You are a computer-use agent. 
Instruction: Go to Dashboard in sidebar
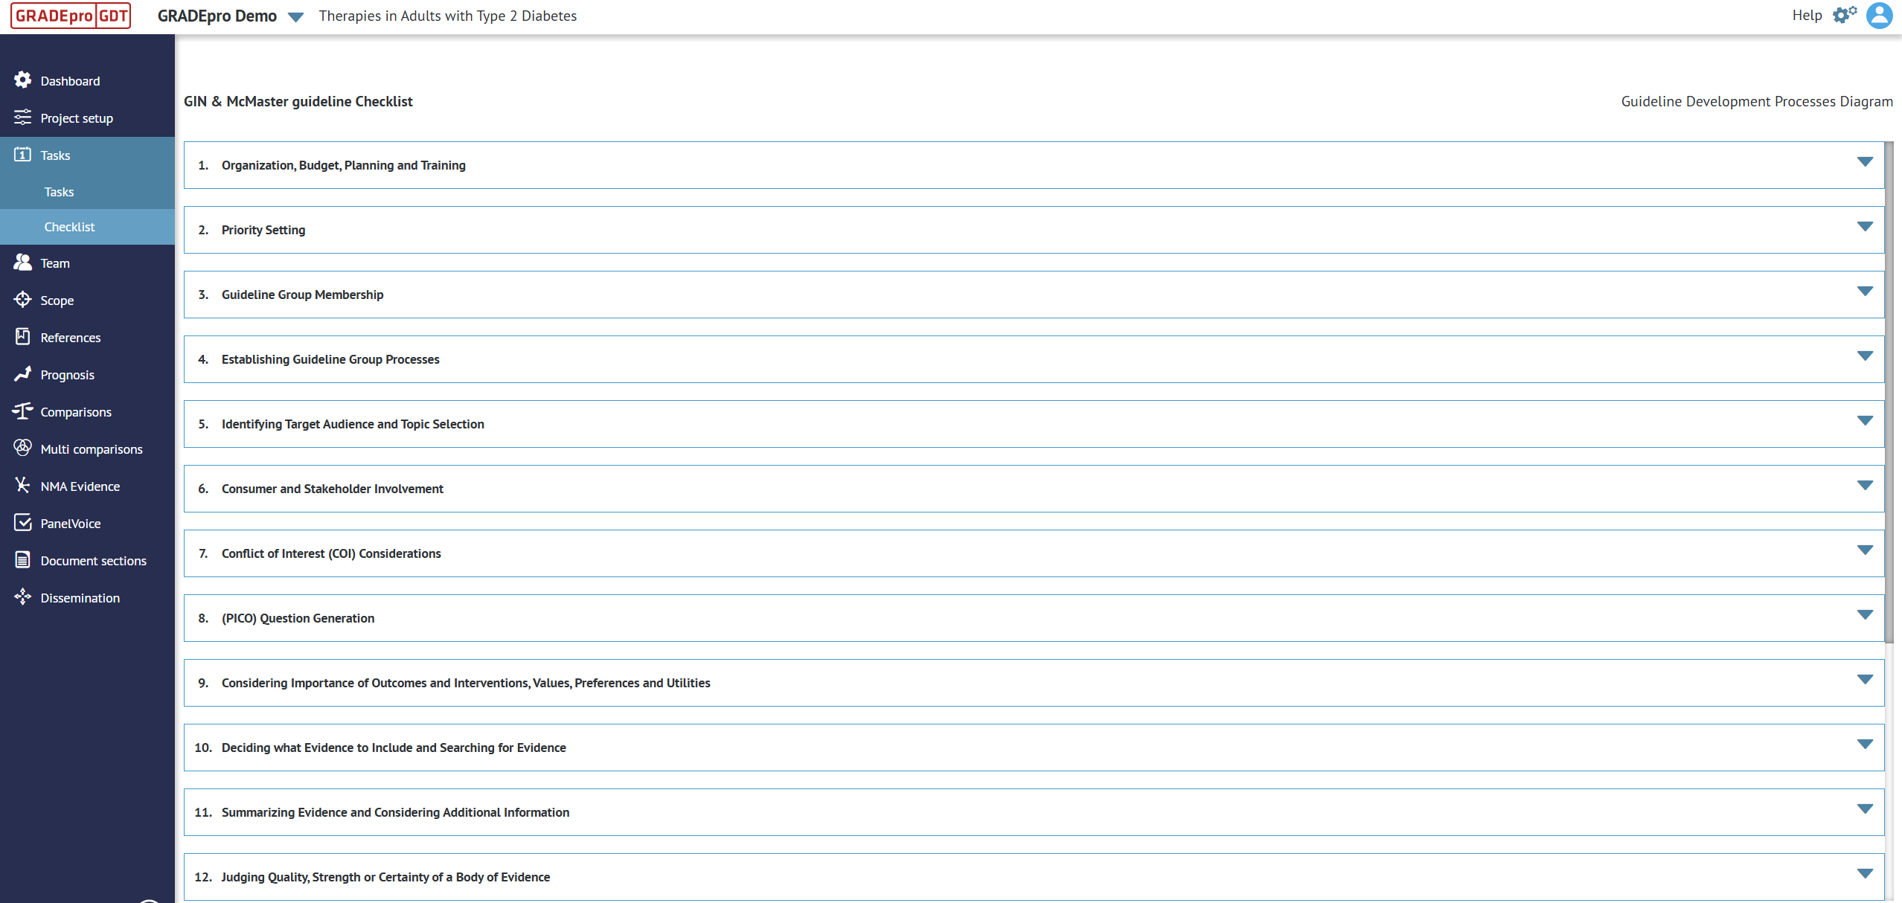[x=70, y=81]
